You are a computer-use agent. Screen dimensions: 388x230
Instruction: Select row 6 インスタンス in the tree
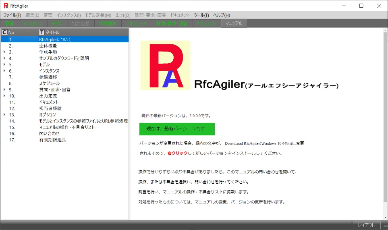[x=64, y=71]
